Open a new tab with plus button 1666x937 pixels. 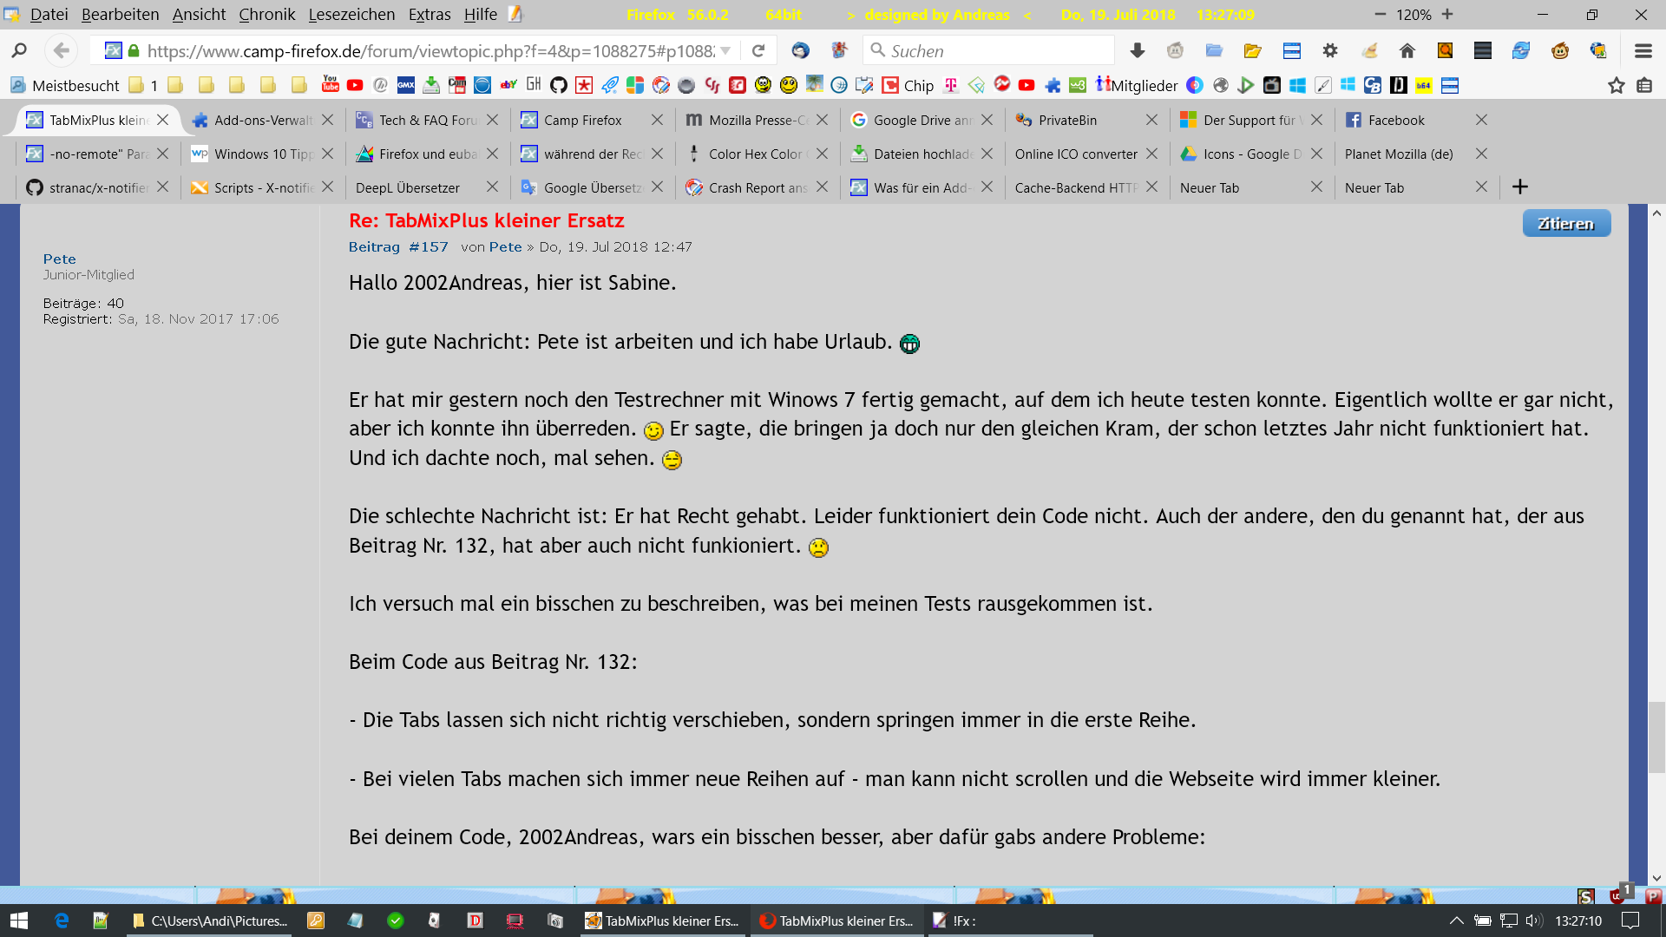pos(1520,187)
